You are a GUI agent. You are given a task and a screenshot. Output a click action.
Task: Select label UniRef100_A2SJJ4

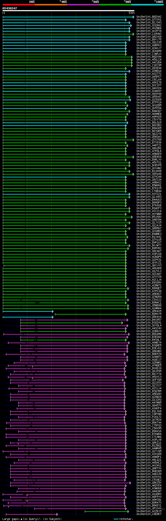[149, 388]
